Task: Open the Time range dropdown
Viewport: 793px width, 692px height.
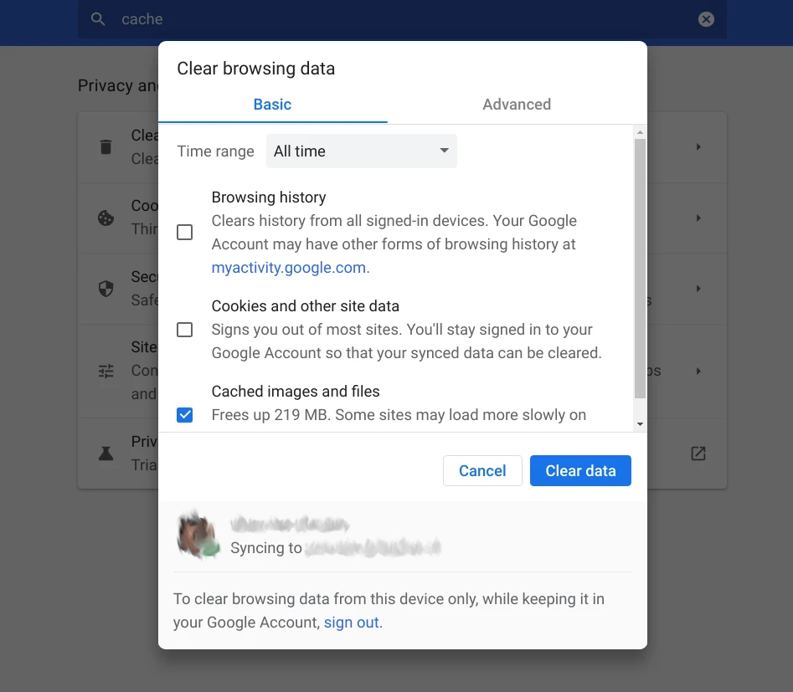Action: pyautogui.click(x=362, y=151)
